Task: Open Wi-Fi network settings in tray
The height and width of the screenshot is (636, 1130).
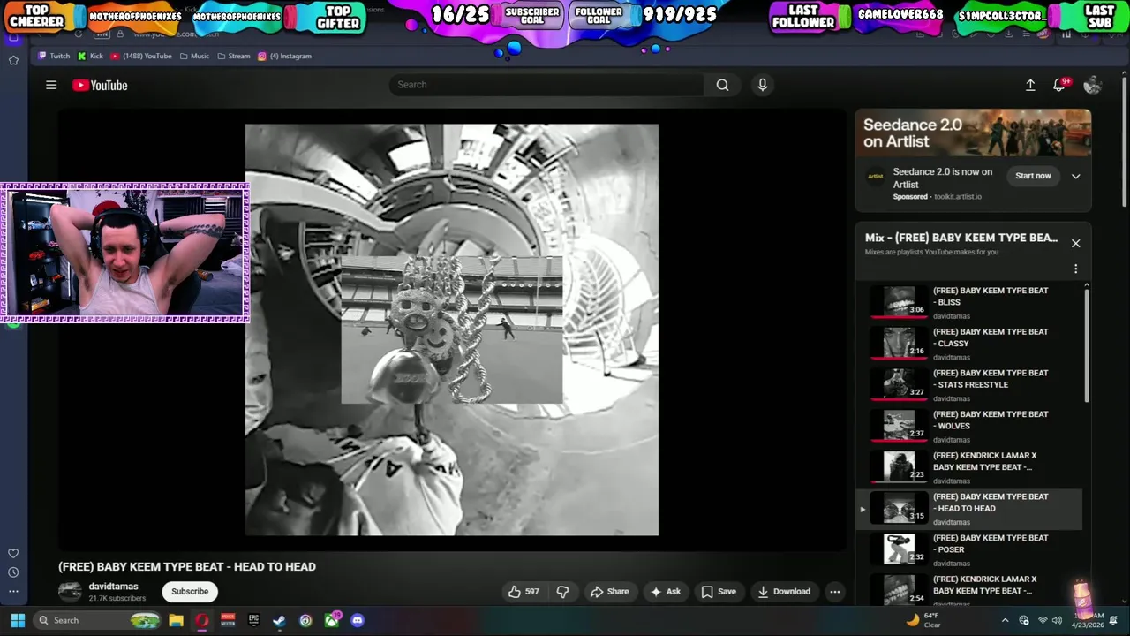Action: pos(1043,620)
